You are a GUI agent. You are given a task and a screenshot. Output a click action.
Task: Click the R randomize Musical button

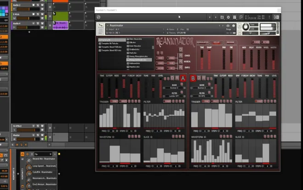[x=180, y=61]
